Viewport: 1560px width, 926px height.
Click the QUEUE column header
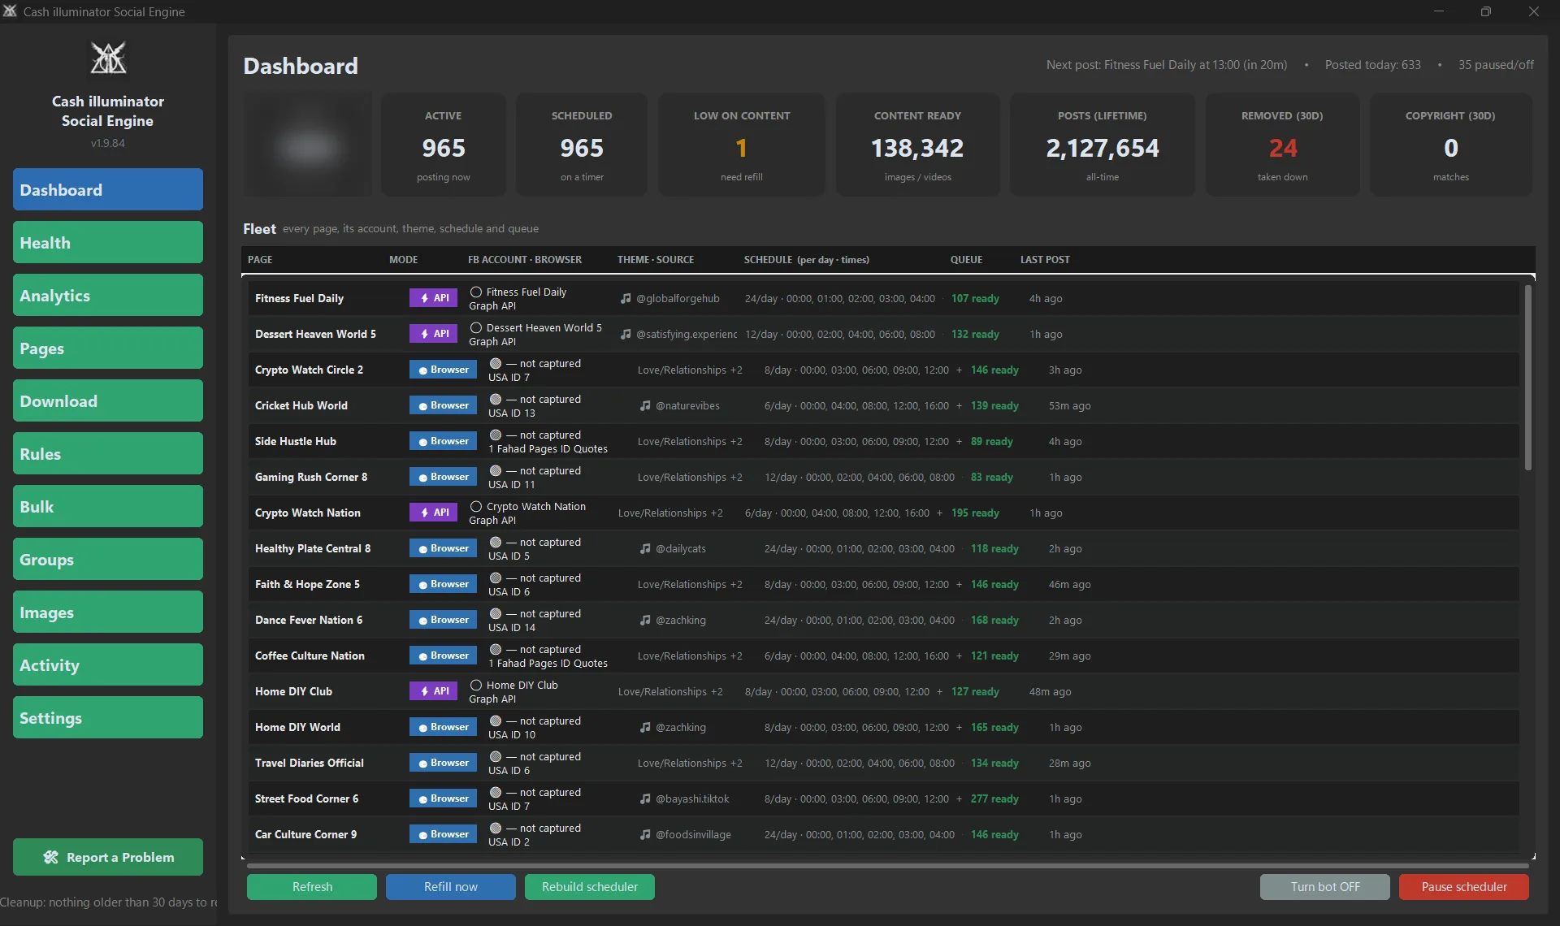pos(966,260)
